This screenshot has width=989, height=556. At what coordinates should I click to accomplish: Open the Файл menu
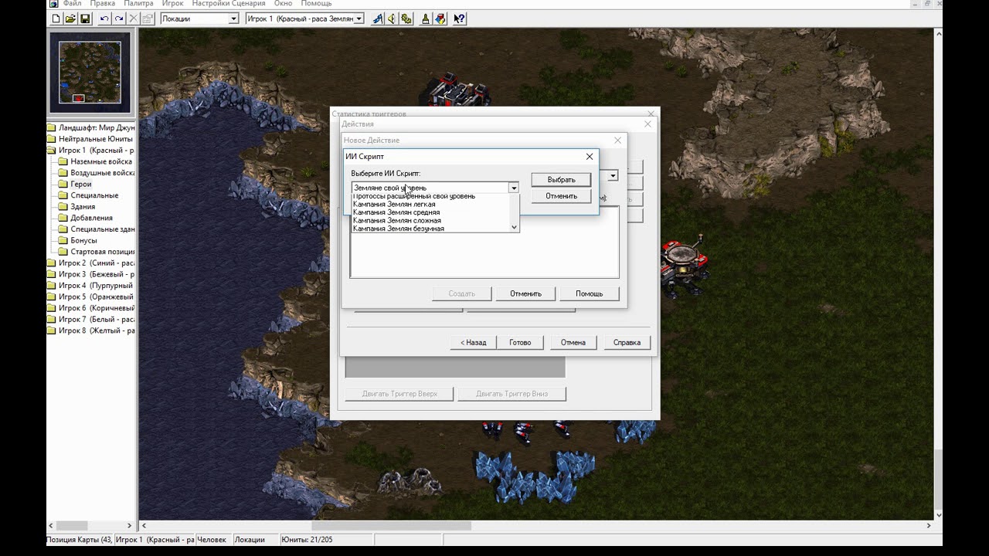pos(72,4)
